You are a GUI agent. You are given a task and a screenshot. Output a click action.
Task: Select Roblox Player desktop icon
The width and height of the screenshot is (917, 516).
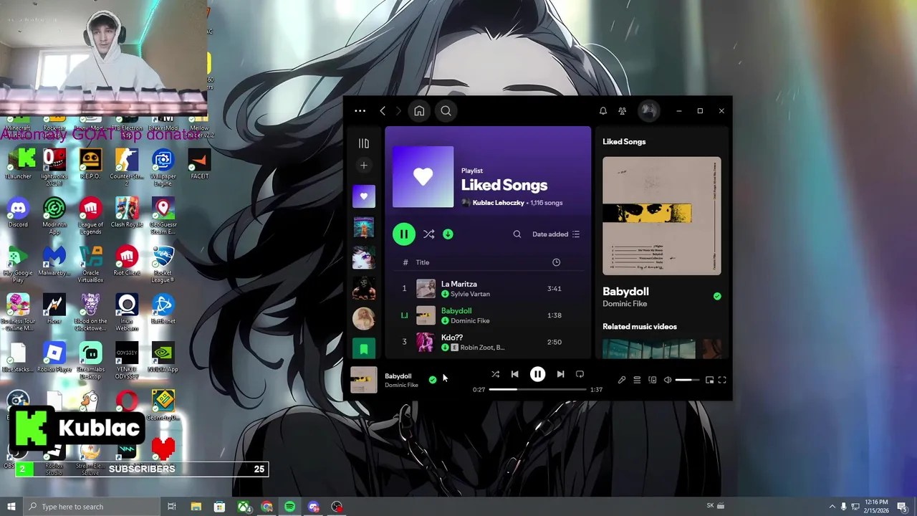54,358
